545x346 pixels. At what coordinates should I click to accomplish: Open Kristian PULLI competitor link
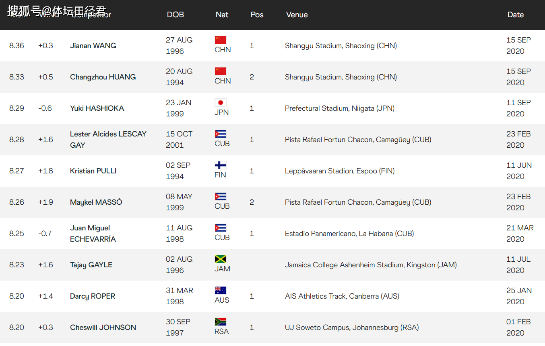pyautogui.click(x=93, y=171)
